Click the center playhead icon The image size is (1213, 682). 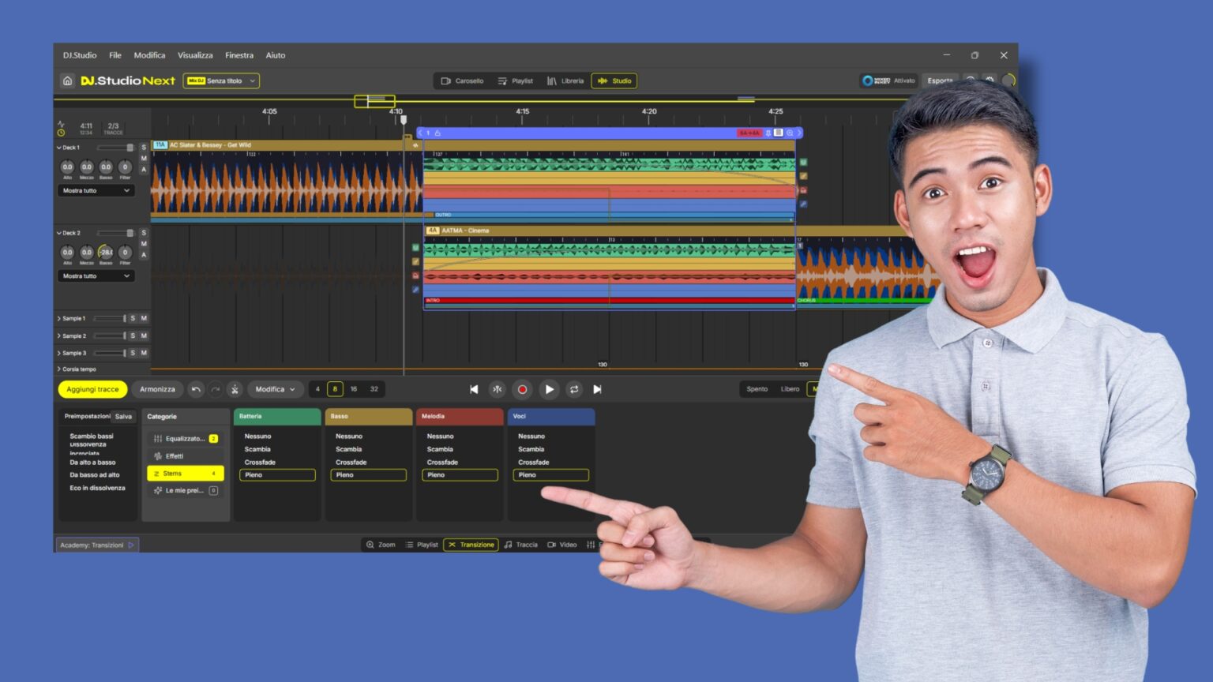(x=497, y=389)
